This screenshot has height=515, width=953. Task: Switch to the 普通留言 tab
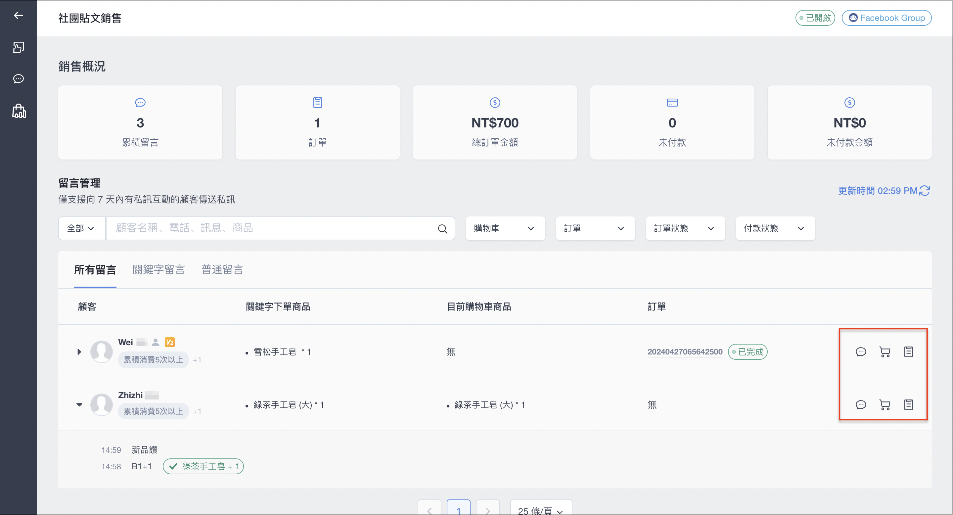(222, 270)
